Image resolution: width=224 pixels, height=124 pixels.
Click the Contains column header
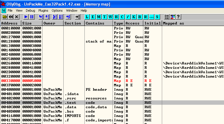pos(99,23)
